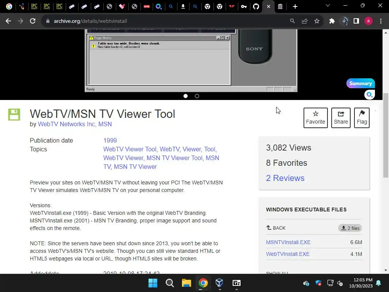Image resolution: width=389 pixels, height=292 pixels.
Task: Click the green floppy disk software icon
Action: 14,114
